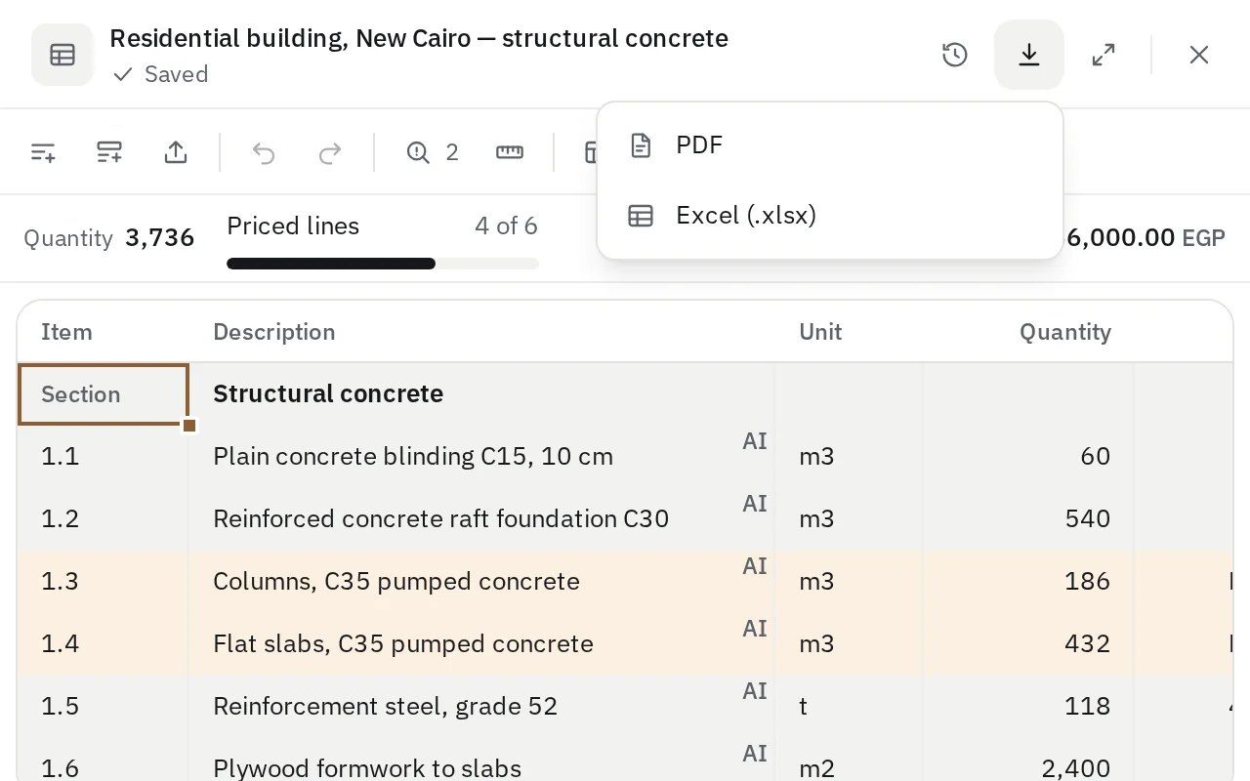Open version history clock icon
The height and width of the screenshot is (781, 1250).
click(955, 55)
